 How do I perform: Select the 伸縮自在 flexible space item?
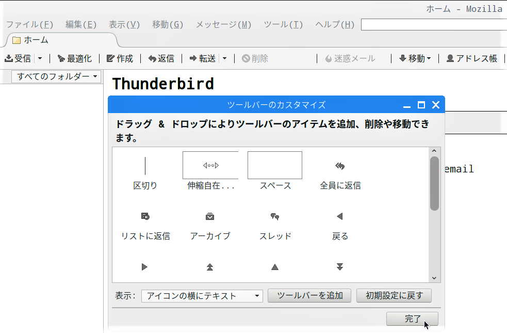click(210, 171)
